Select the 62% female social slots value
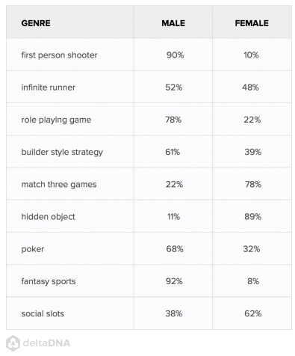The width and height of the screenshot is (295, 356). click(252, 313)
